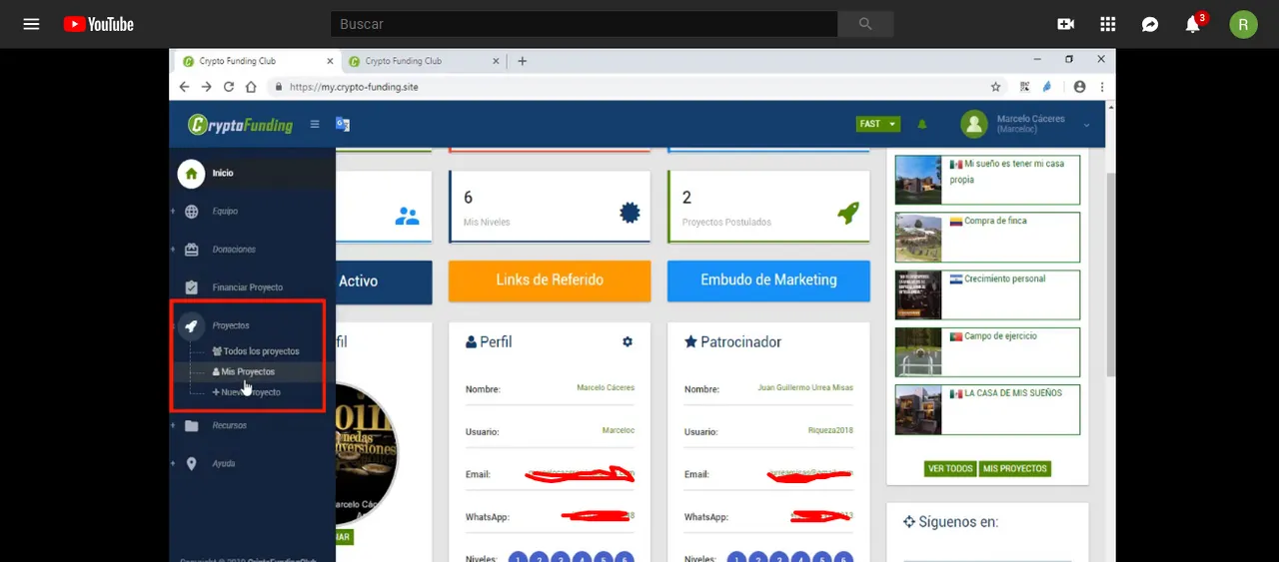
Task: Open the Mis Niveles card
Action: pyautogui.click(x=550, y=207)
